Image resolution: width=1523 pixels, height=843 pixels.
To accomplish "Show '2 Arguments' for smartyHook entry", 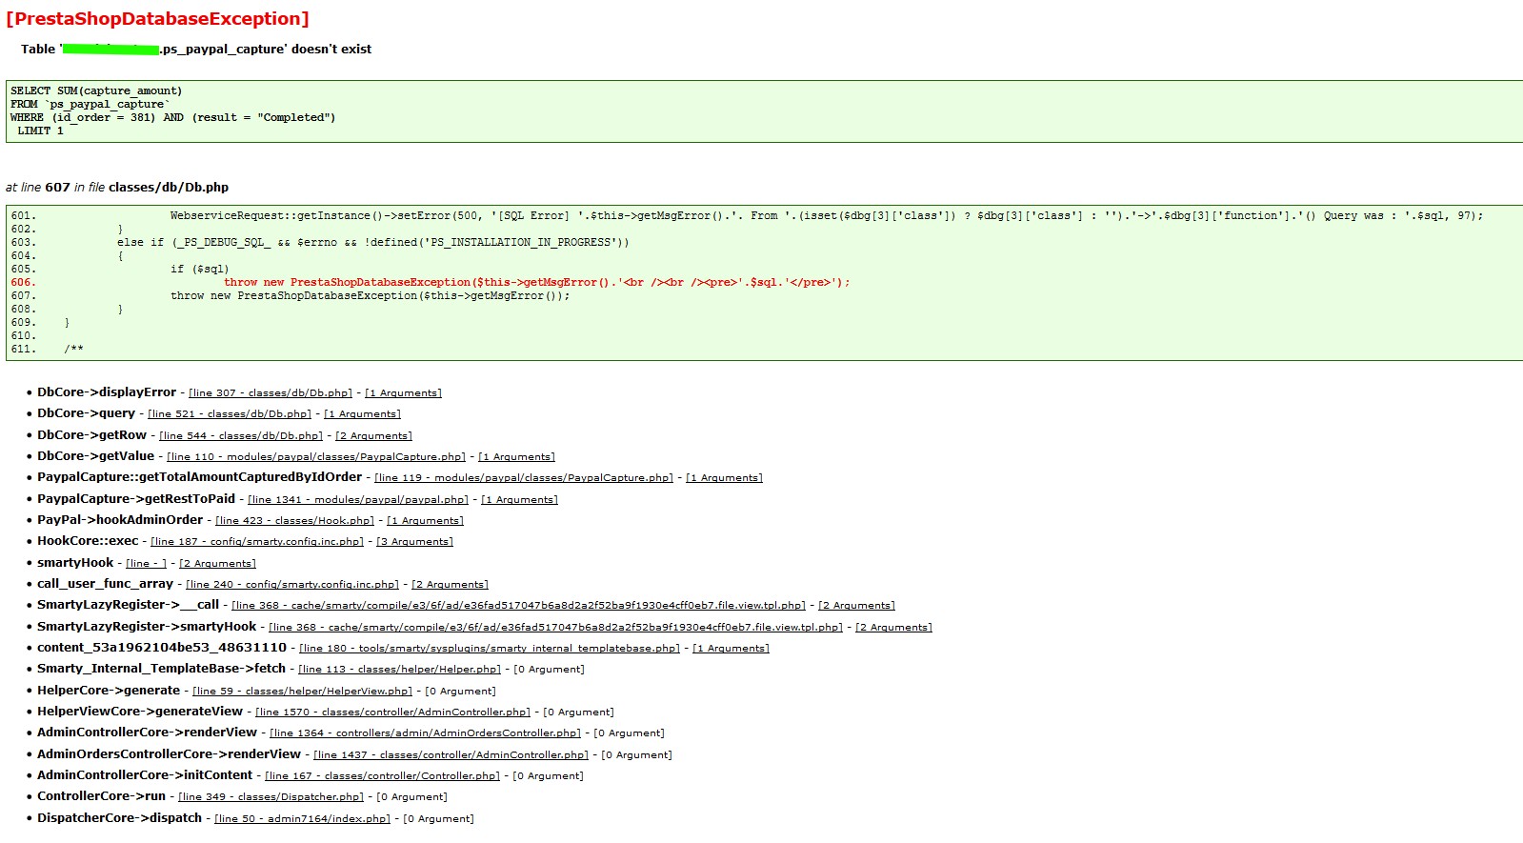I will pos(217,564).
